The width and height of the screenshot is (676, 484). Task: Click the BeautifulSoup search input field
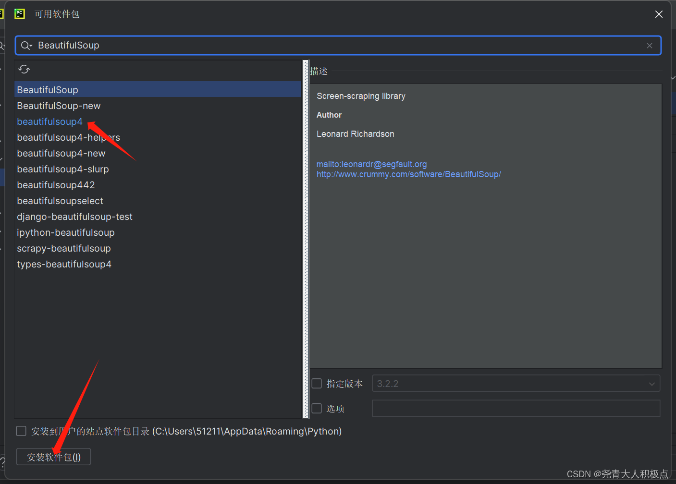(x=338, y=46)
